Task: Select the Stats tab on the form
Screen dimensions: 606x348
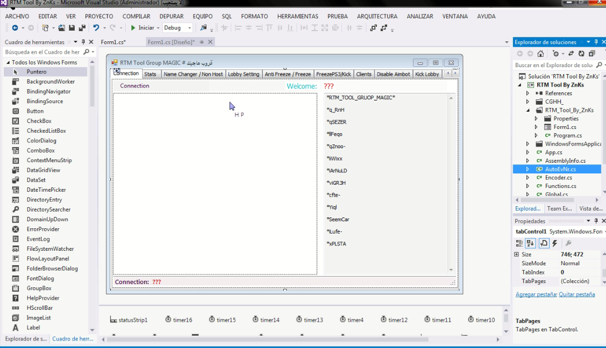Action: click(x=151, y=74)
